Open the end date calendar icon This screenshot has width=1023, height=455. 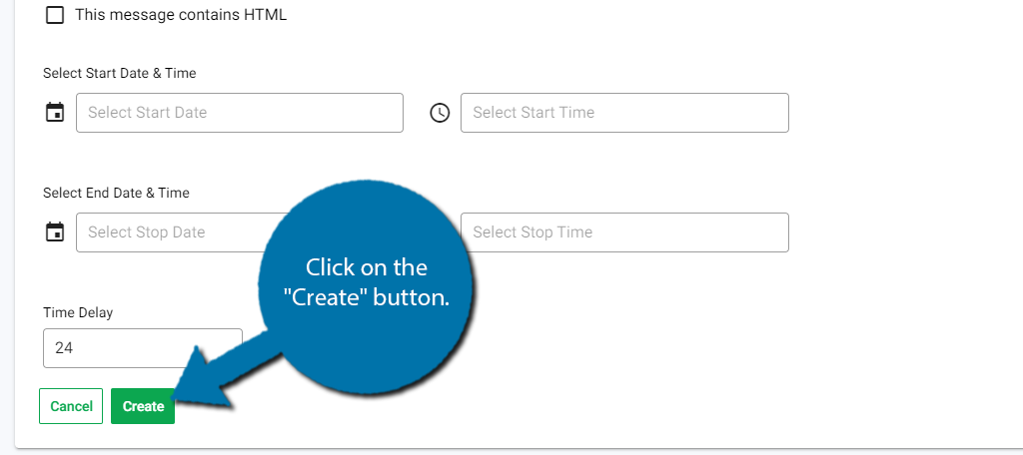click(x=55, y=232)
